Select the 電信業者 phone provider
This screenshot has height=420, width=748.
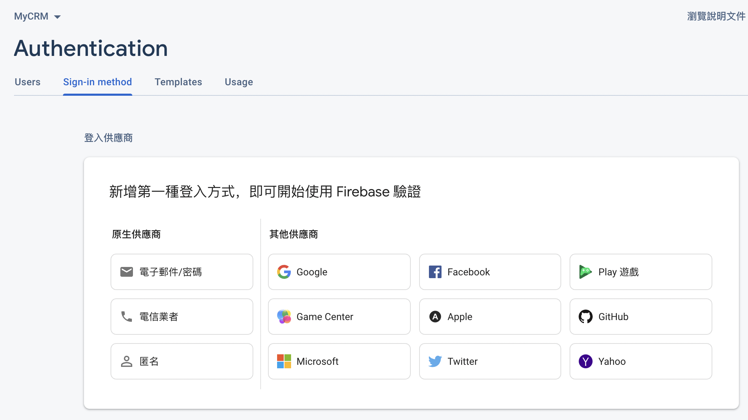pyautogui.click(x=182, y=317)
